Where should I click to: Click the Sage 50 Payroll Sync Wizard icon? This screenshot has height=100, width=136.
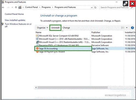[37, 52]
